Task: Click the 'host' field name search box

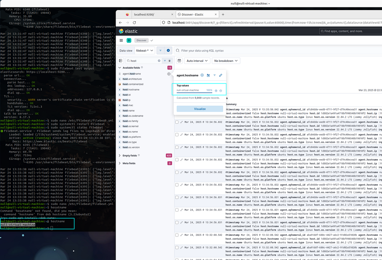Action: (x=143, y=61)
